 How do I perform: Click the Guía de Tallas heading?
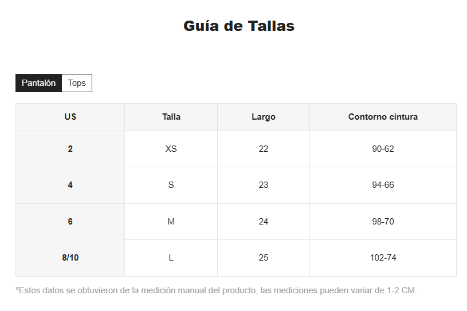click(239, 26)
